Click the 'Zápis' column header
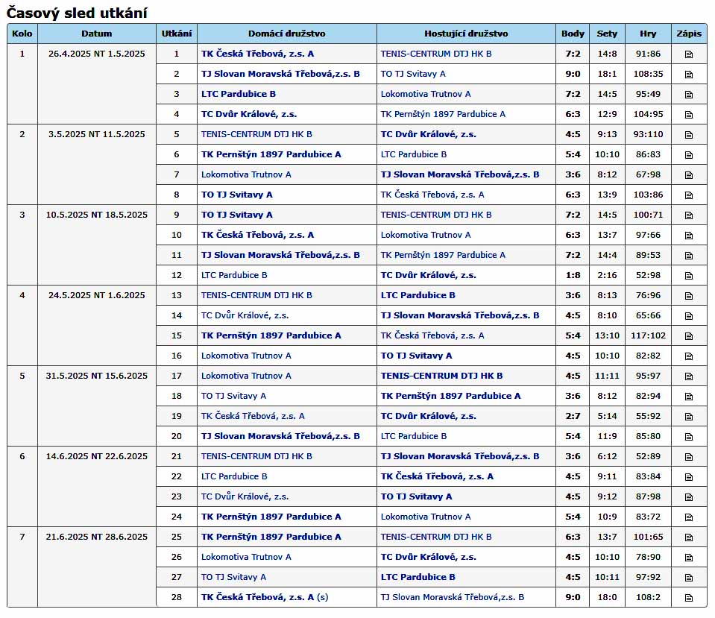This screenshot has height=618, width=715. click(689, 34)
